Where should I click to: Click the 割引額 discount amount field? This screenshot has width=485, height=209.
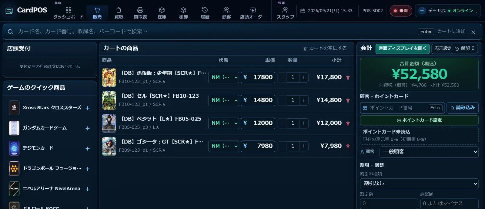click(x=389, y=204)
